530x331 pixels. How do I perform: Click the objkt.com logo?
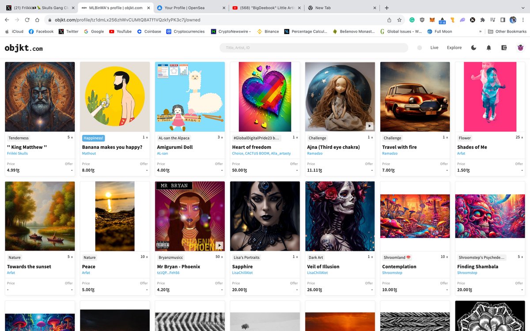24,48
